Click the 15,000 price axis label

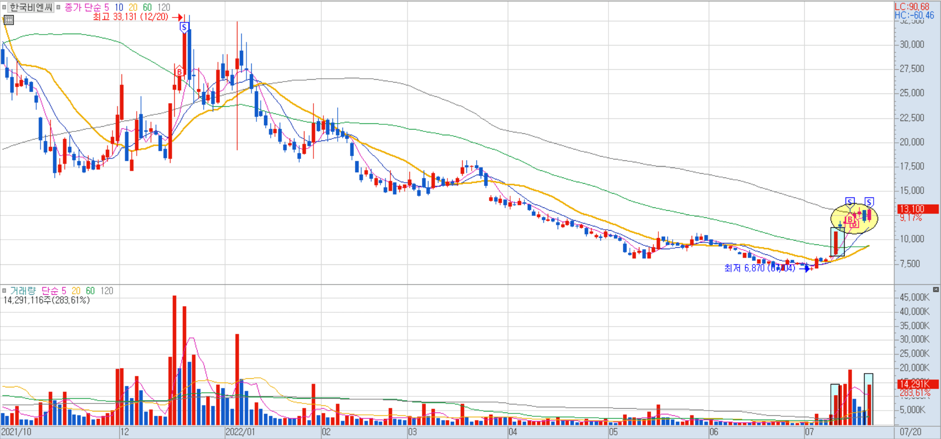912,190
